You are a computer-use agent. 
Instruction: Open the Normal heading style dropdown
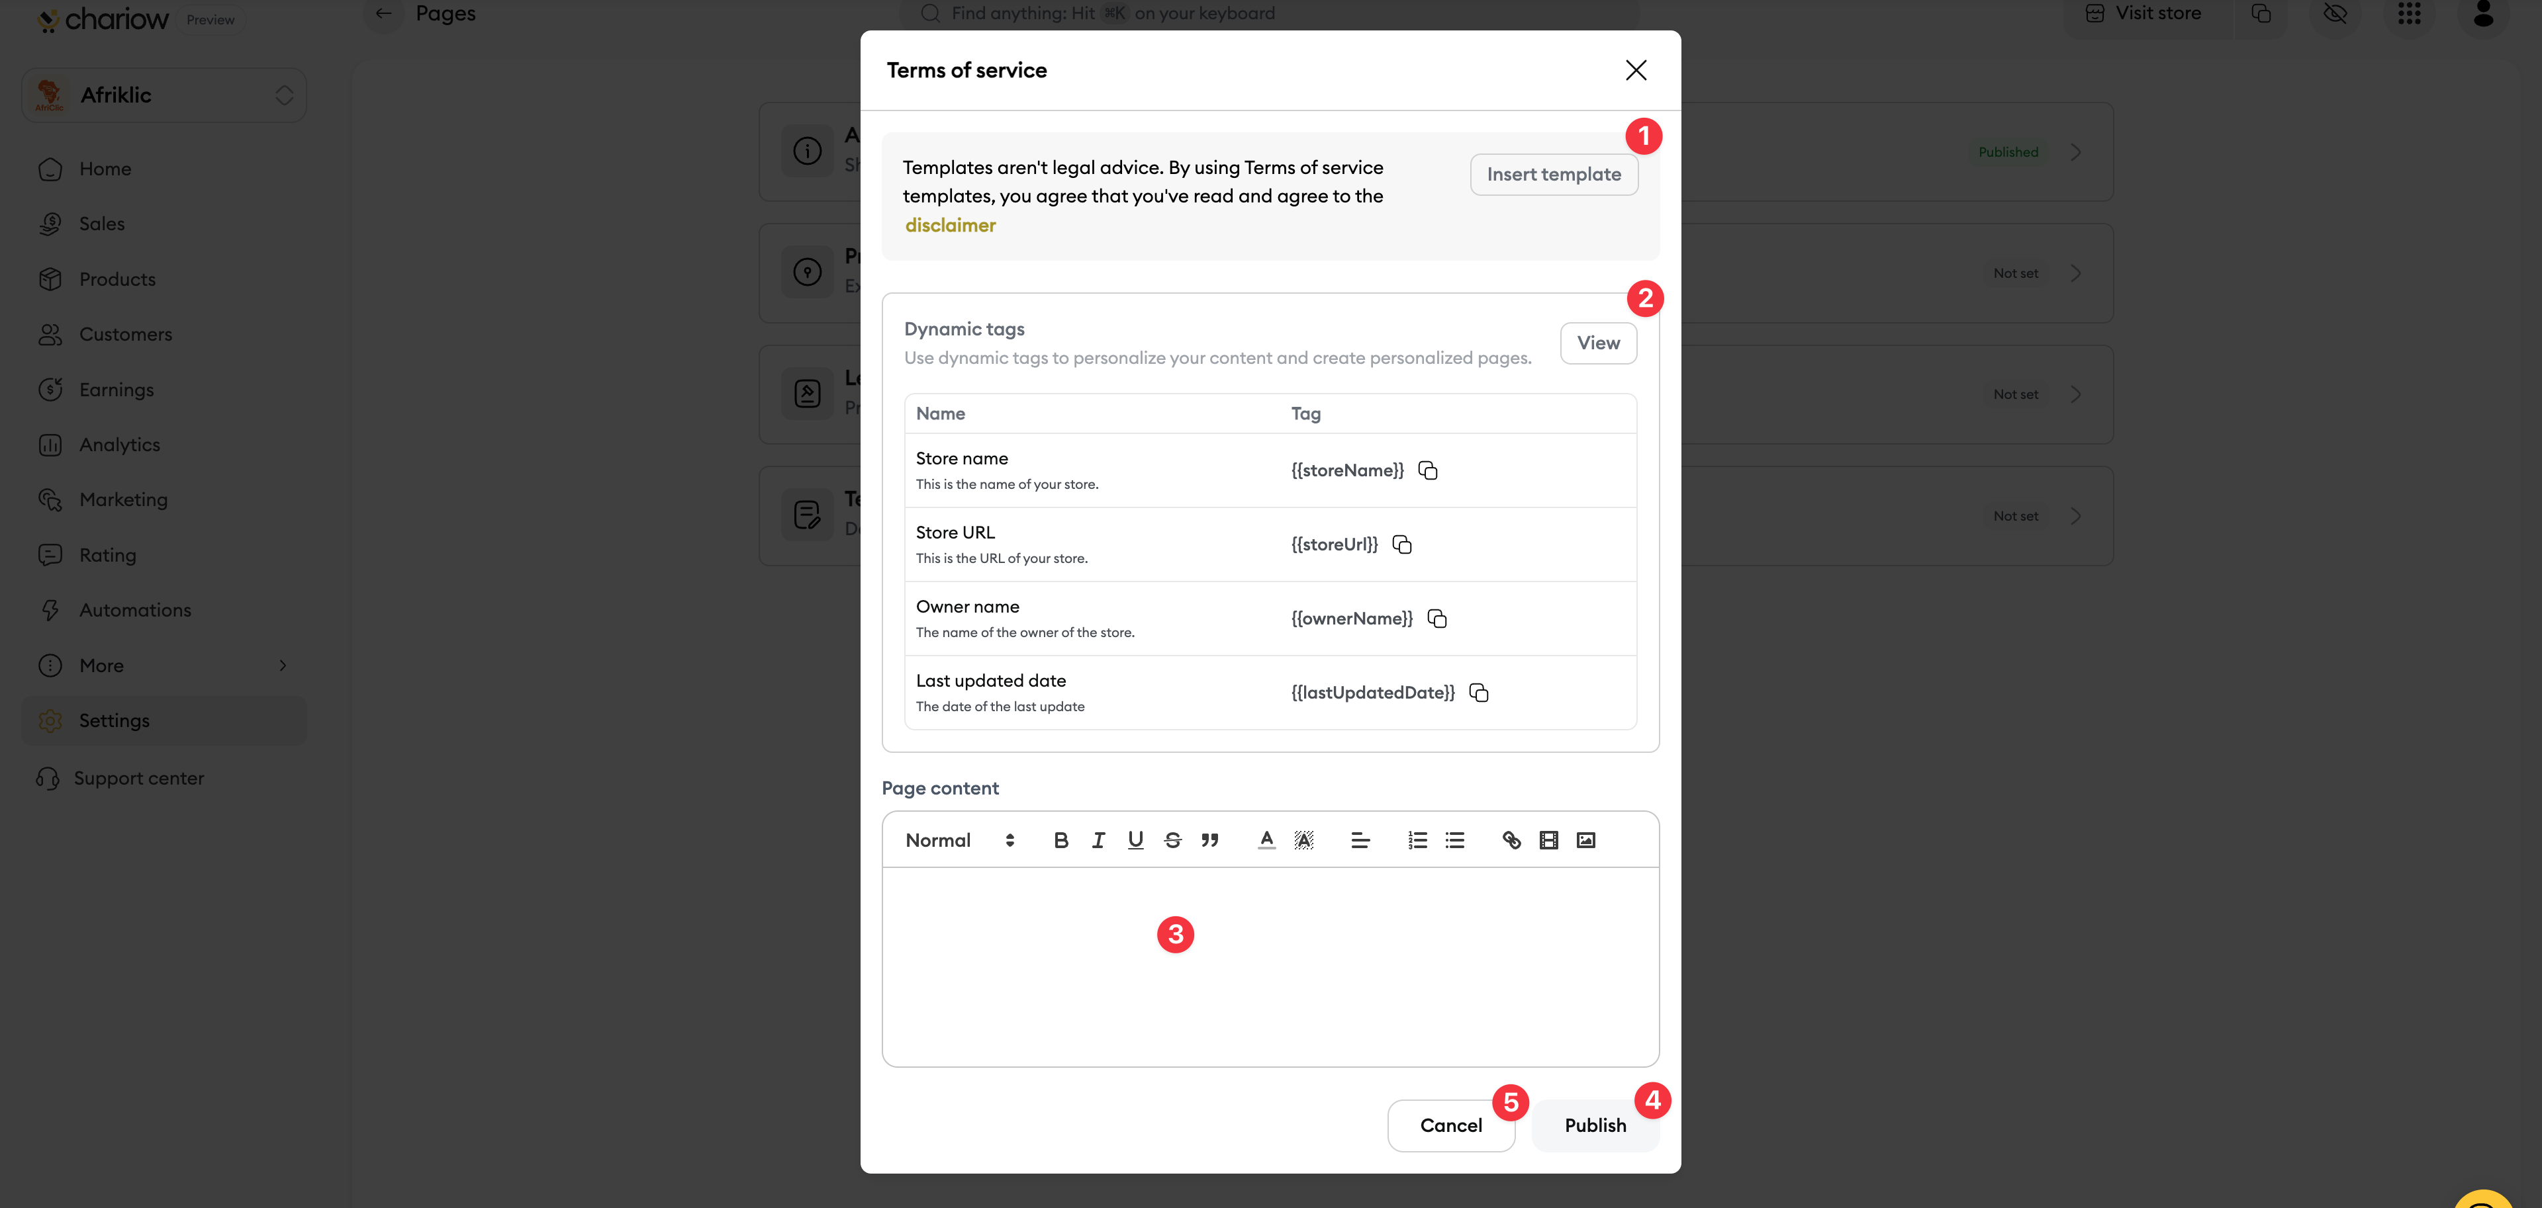click(959, 840)
